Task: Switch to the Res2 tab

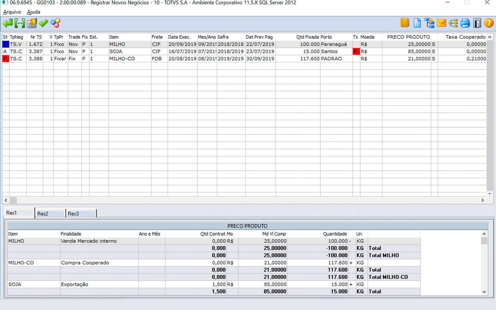Action: pos(43,214)
